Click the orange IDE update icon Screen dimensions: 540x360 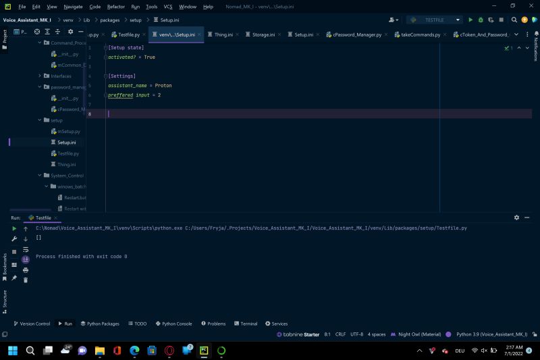[x=524, y=20]
